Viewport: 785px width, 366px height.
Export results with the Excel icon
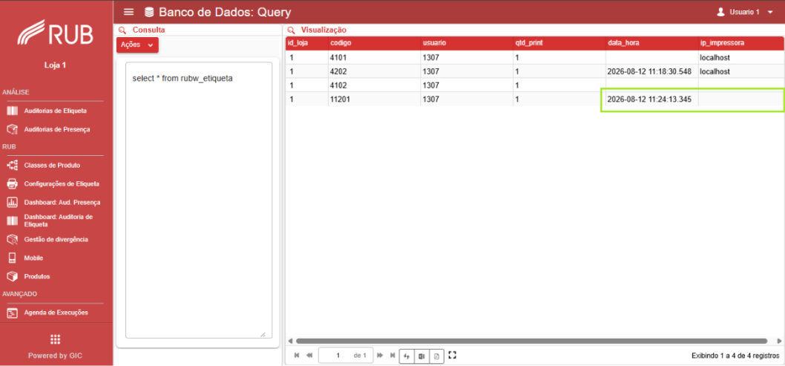click(421, 356)
